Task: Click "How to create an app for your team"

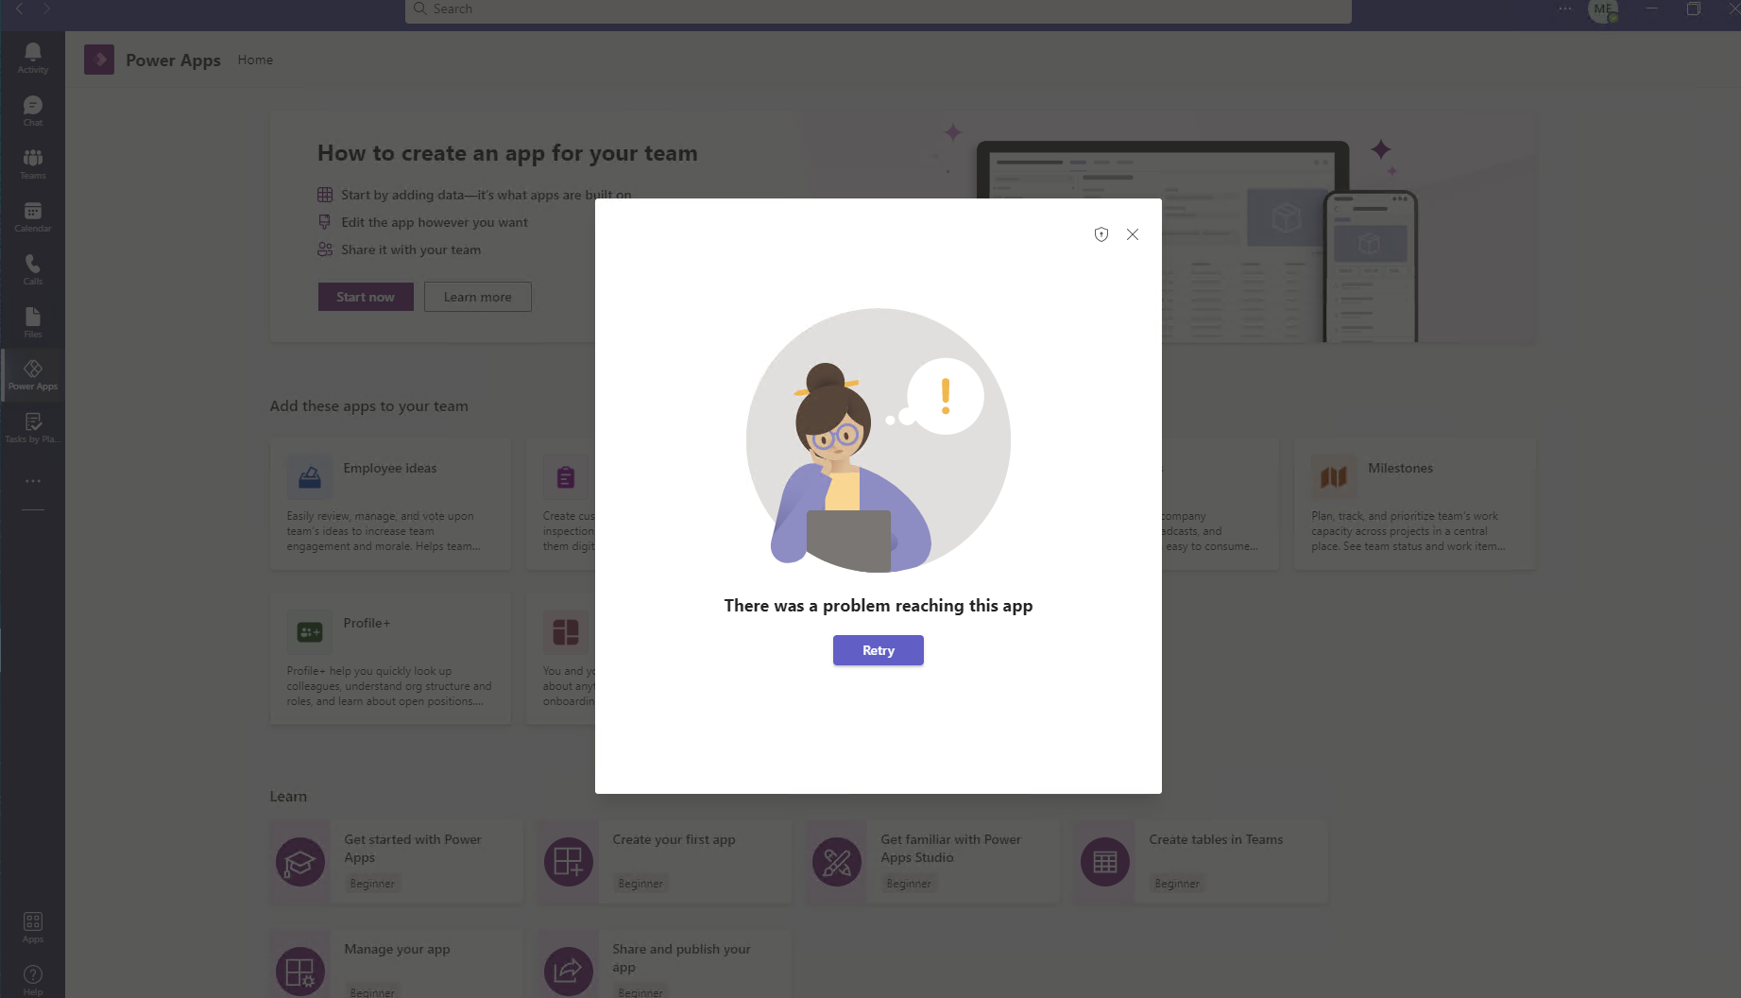Action: tap(507, 153)
